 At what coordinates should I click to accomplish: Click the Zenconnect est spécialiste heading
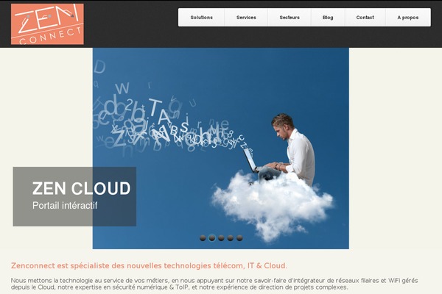point(149,265)
